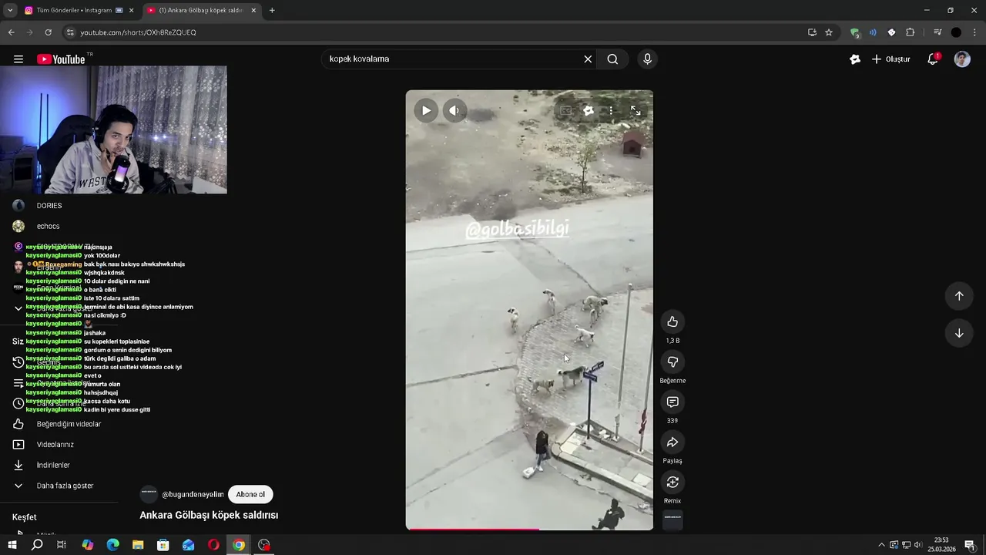
Task: Open the Short title 'Ankara Gölbaşı köpek saldırısı'
Action: (209, 515)
